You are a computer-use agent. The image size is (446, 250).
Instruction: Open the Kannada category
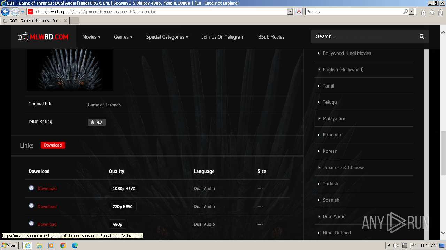point(332,135)
